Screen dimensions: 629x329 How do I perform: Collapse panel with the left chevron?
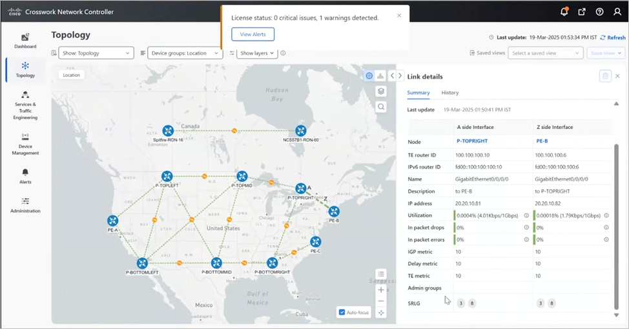393,75
